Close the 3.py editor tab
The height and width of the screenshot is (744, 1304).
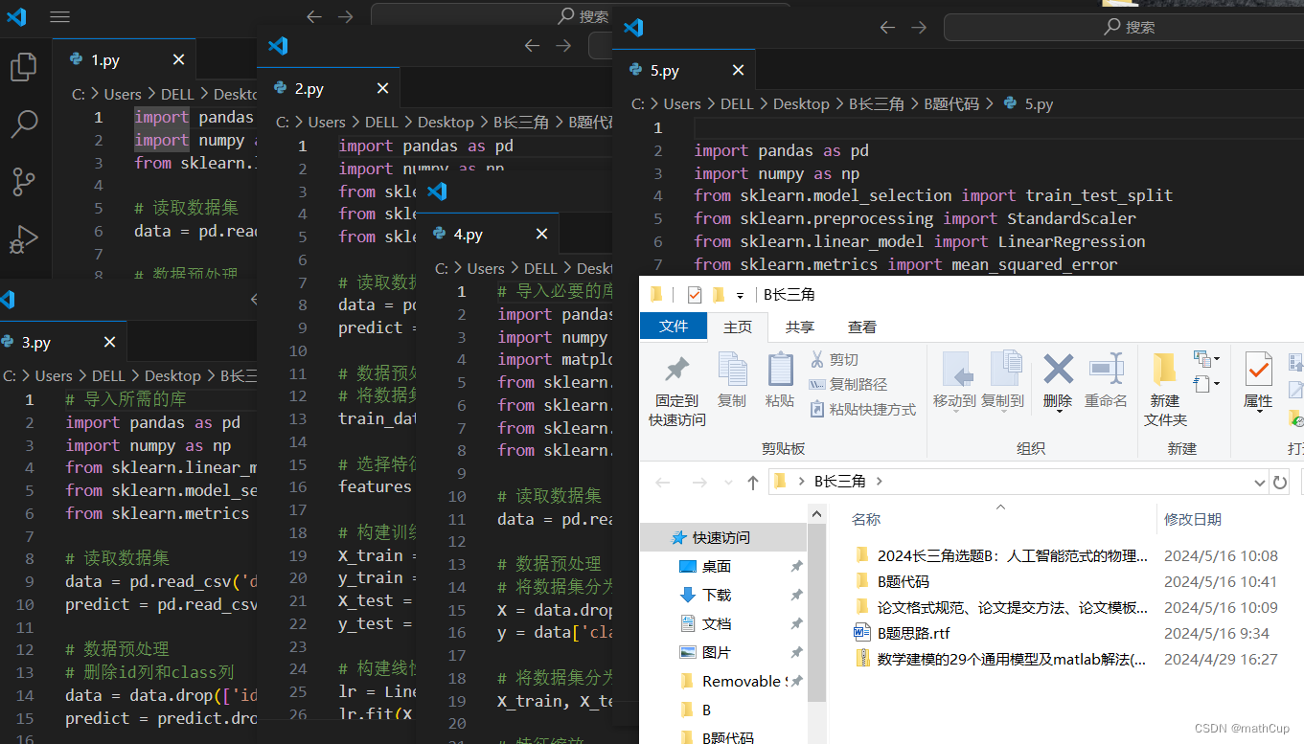click(x=110, y=342)
